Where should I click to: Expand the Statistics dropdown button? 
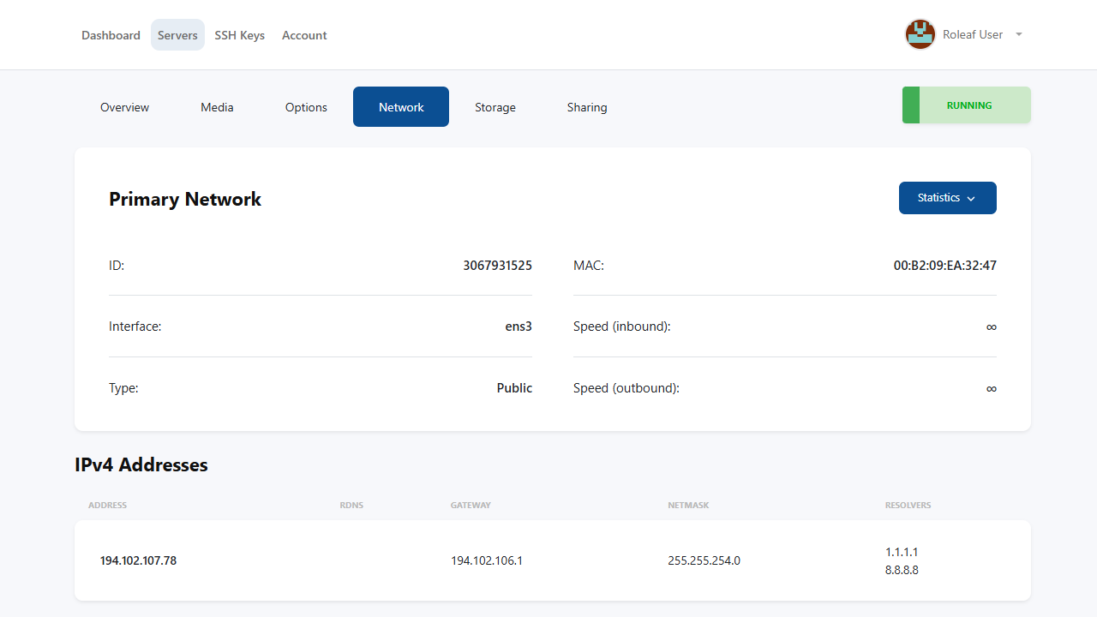tap(947, 198)
